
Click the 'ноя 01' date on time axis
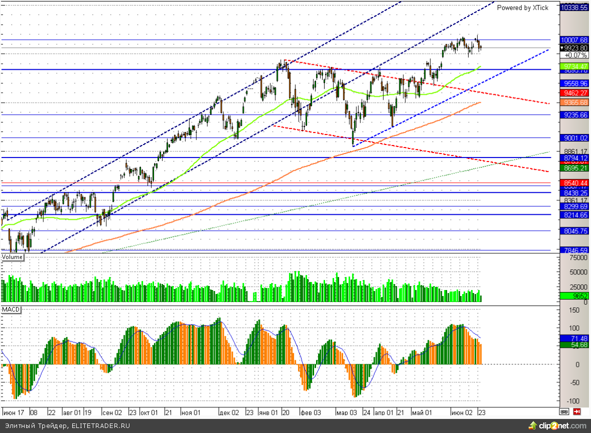tap(191, 412)
